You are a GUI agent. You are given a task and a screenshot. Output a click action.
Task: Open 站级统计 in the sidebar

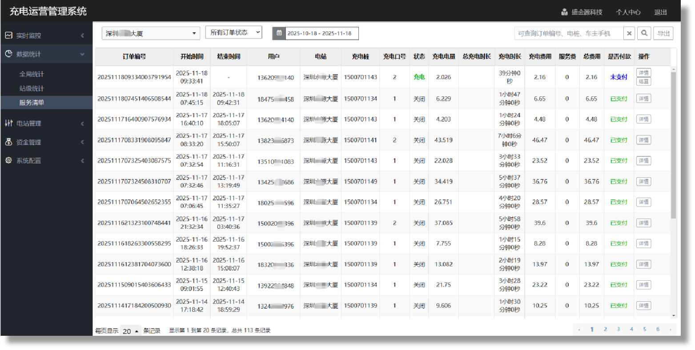[x=32, y=88]
